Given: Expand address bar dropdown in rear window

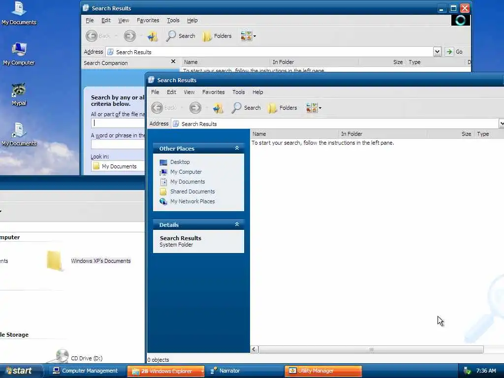Looking at the screenshot, I should click(437, 52).
